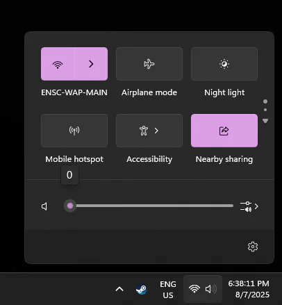The height and width of the screenshot is (305, 282).
Task: Show hidden tray icons chevron
Action: [119, 289]
